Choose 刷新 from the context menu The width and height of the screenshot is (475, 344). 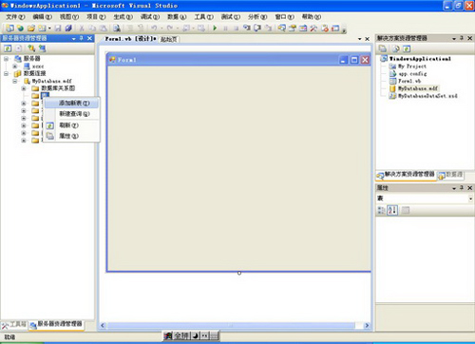(71, 125)
